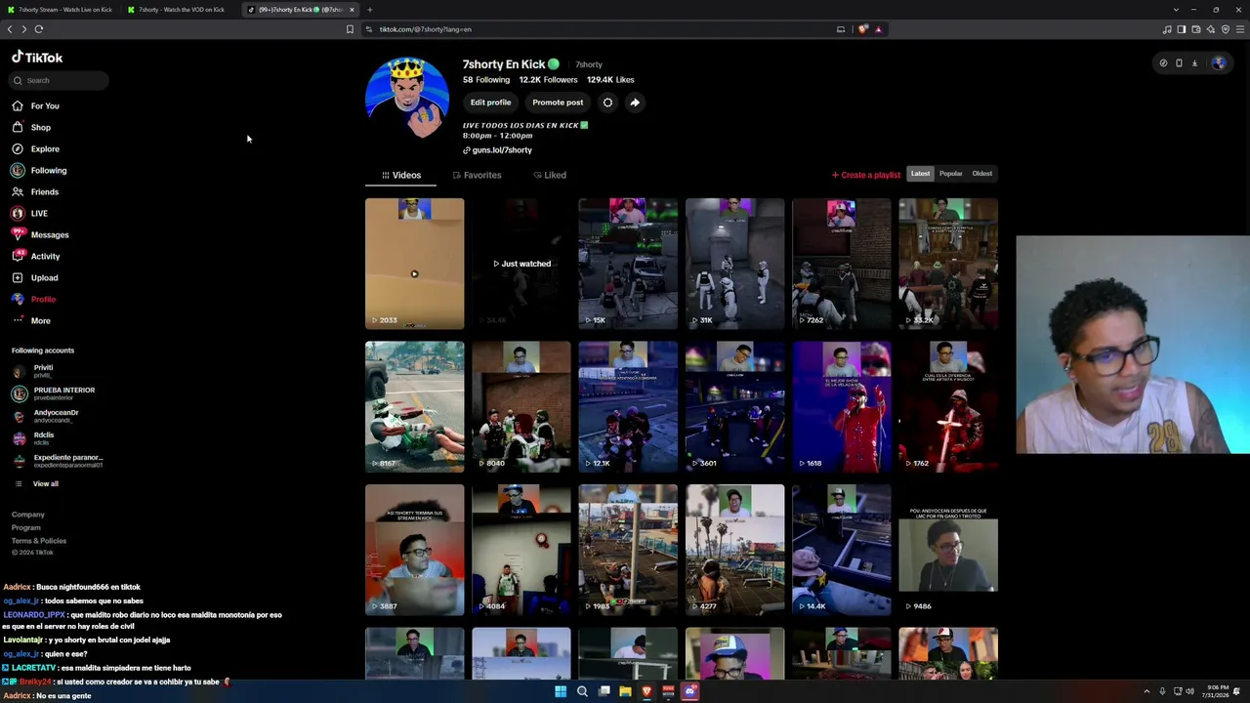Open the browser hamburger menu
The width and height of the screenshot is (1250, 703).
[1240, 29]
